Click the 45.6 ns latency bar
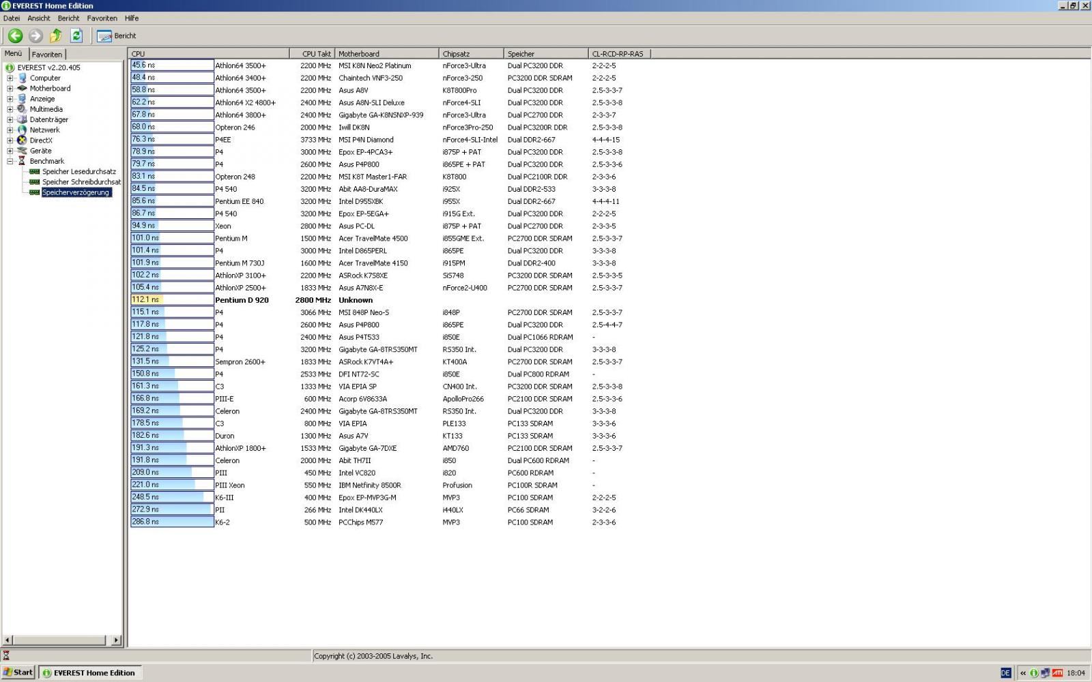The image size is (1092, 682). (172, 65)
